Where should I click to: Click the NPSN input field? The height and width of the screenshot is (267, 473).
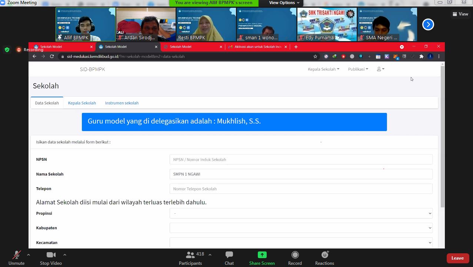point(301,159)
